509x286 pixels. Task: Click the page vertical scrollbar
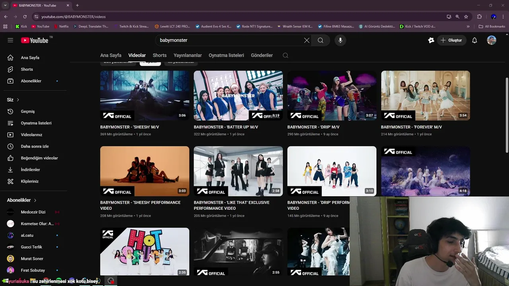click(507, 115)
